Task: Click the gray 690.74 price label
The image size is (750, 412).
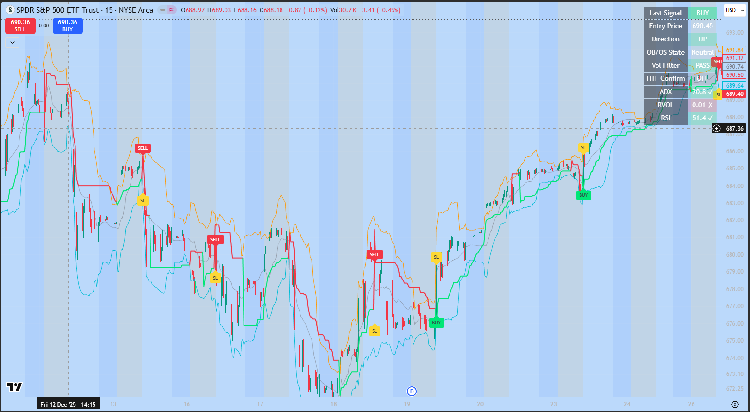Action: (734, 67)
